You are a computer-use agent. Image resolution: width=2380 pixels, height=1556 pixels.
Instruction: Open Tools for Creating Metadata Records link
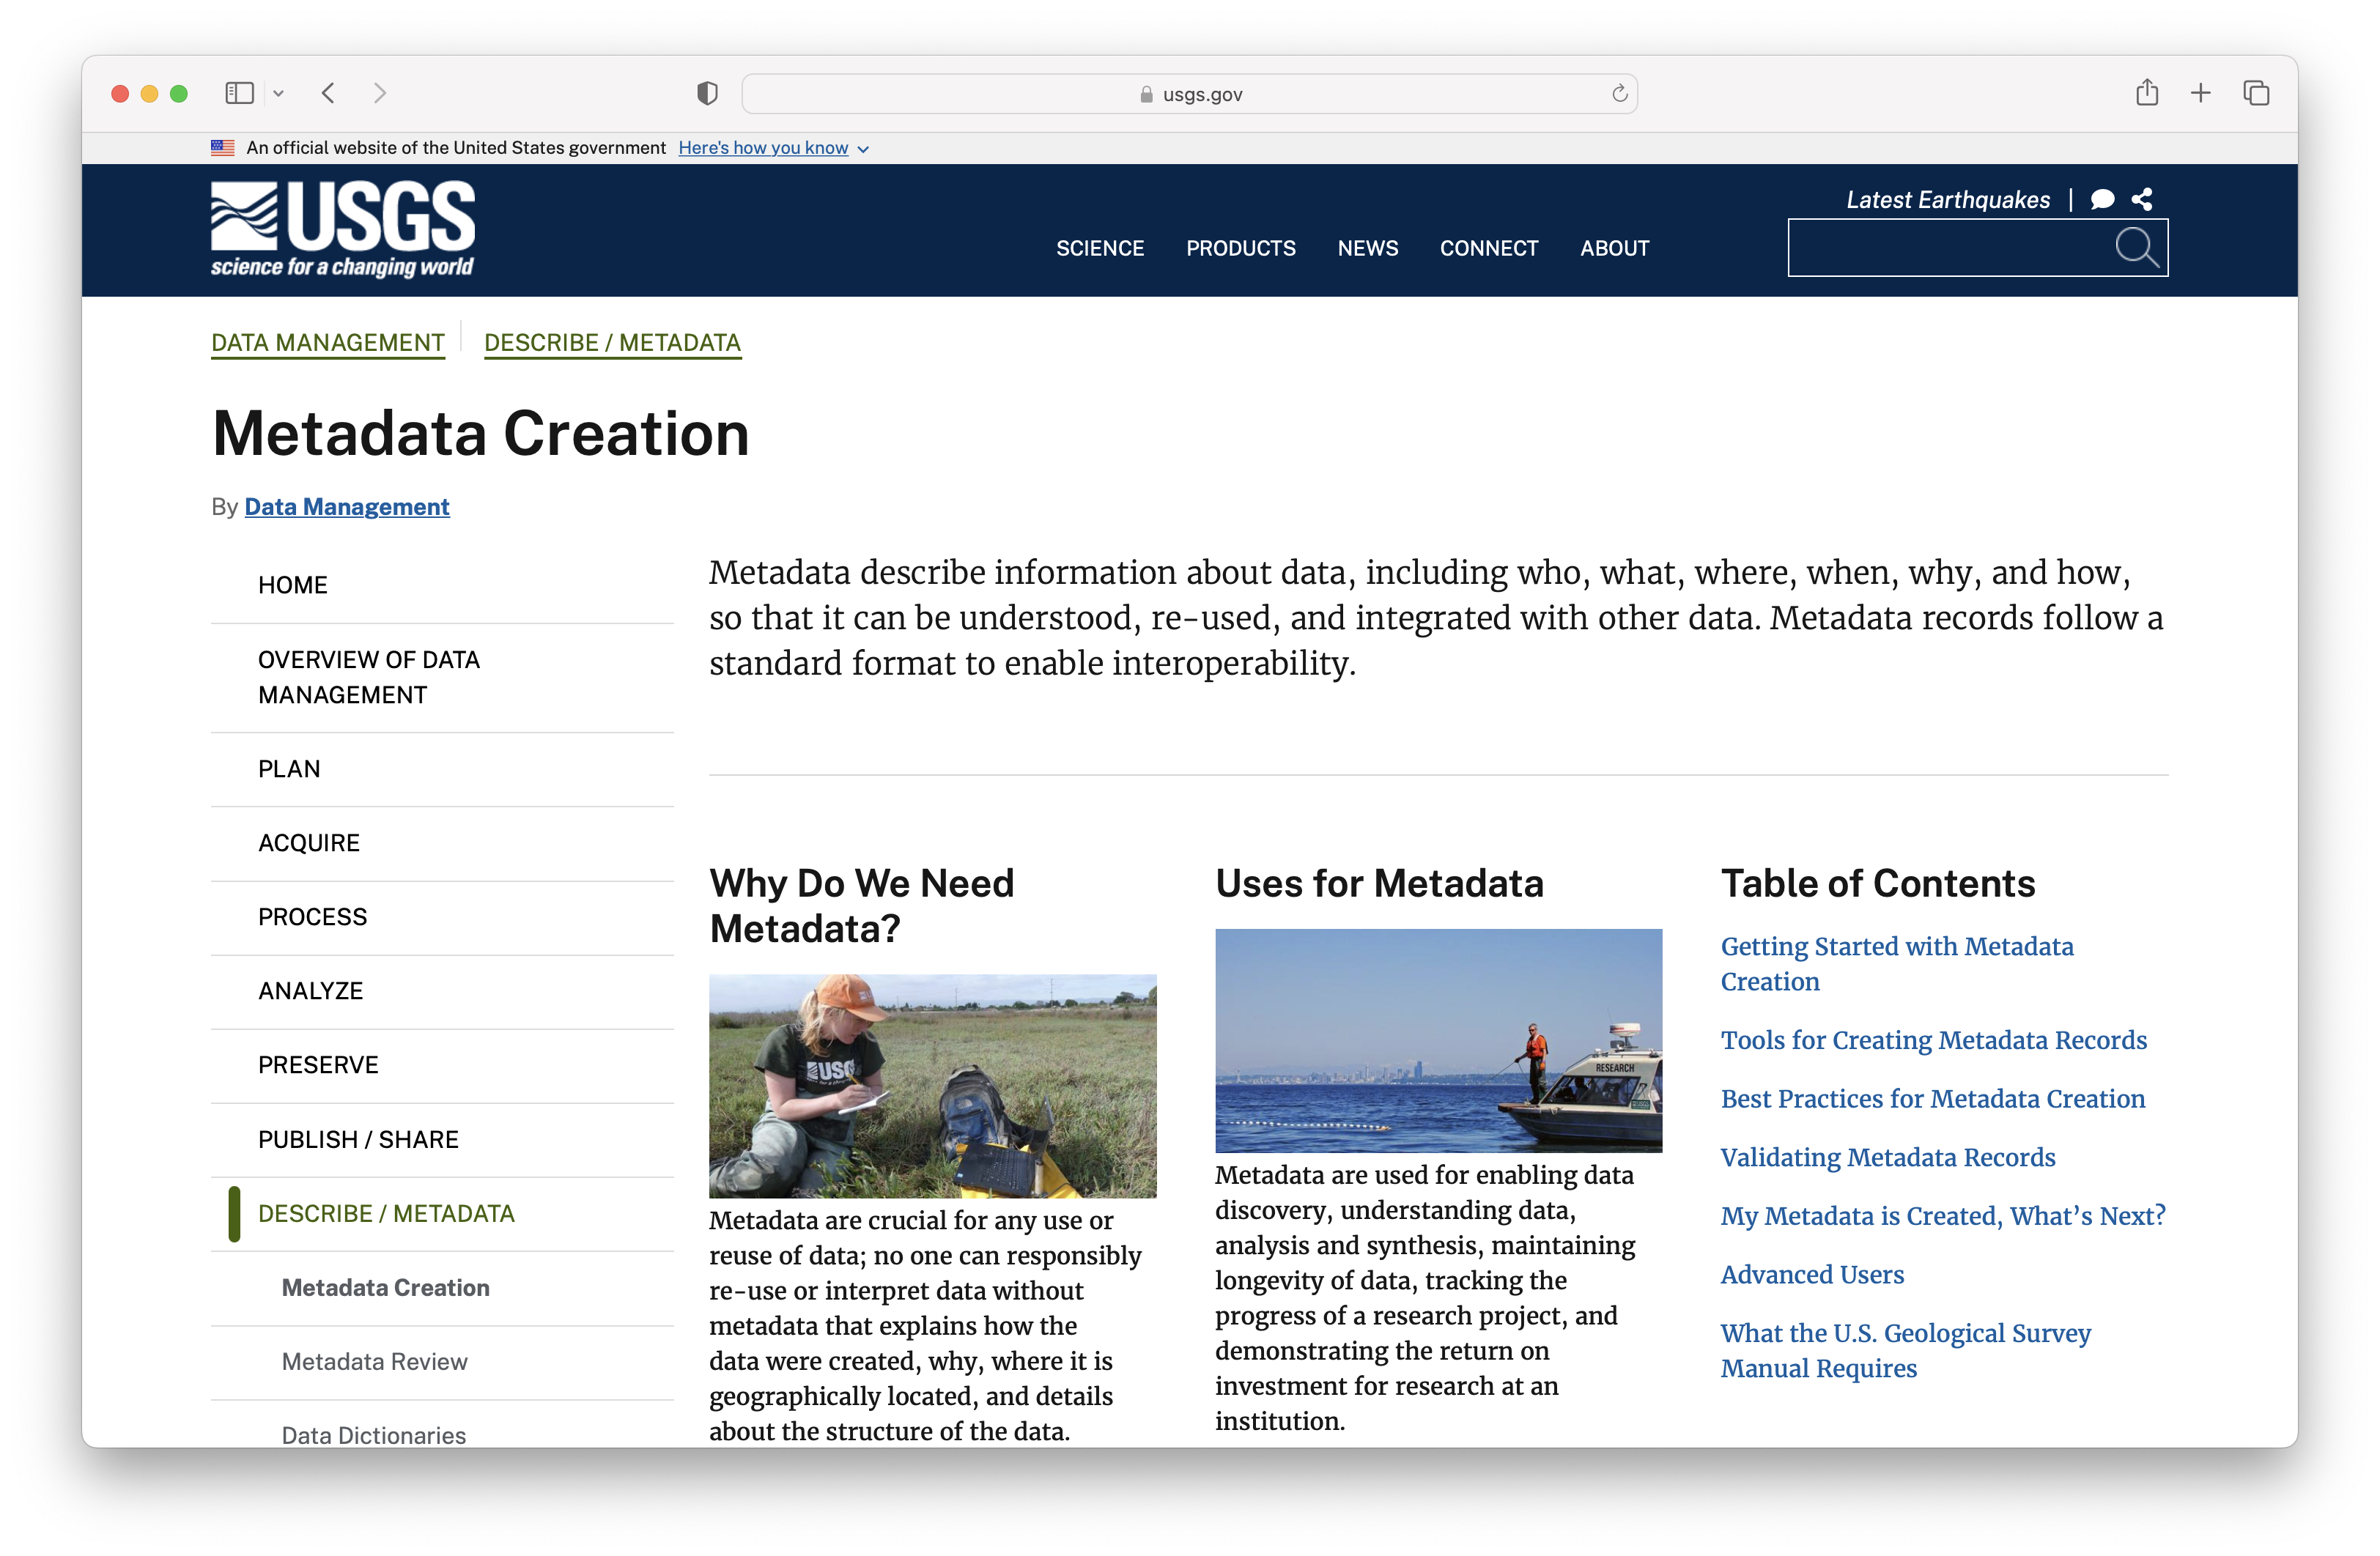[1933, 1040]
